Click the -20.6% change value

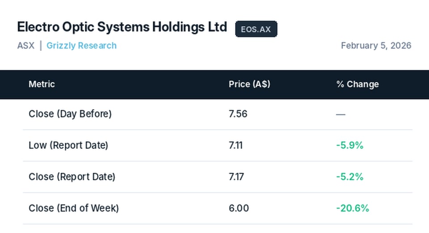tap(352, 208)
